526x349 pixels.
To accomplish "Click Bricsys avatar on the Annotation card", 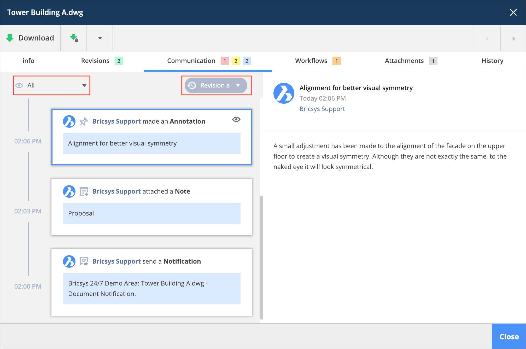I will coord(69,121).
